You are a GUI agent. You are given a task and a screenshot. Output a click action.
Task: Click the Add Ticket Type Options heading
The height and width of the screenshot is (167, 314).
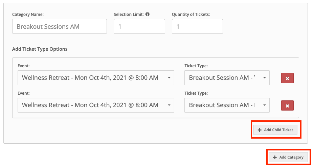click(40, 49)
